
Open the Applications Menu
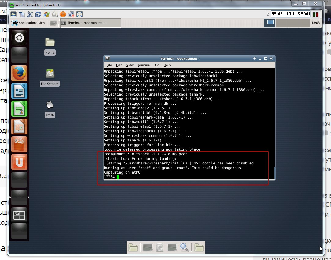(29, 23)
